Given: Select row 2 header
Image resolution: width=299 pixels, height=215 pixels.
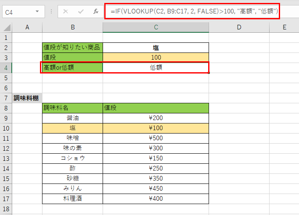Looking at the screenshot, I should click(x=6, y=47).
